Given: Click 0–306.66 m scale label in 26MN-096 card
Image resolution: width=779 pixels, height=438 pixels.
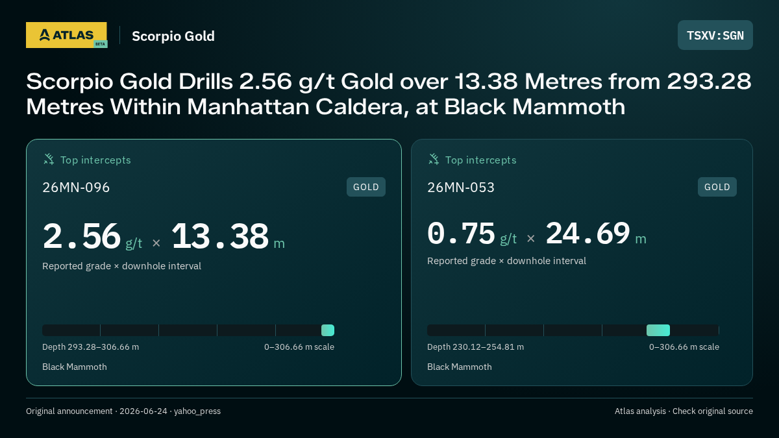Looking at the screenshot, I should 299,347.
